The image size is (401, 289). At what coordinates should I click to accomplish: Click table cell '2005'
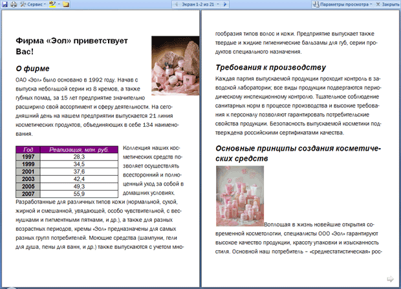point(28,186)
